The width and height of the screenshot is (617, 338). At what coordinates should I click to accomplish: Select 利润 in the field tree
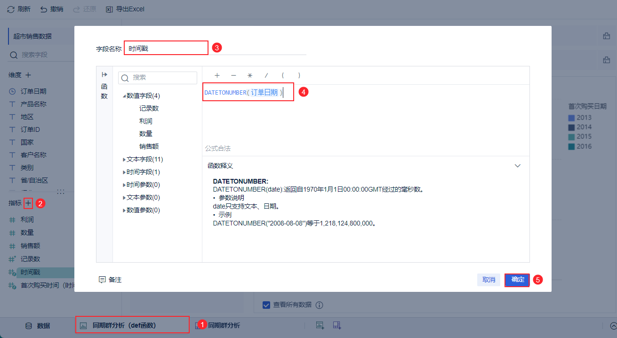[x=145, y=121]
